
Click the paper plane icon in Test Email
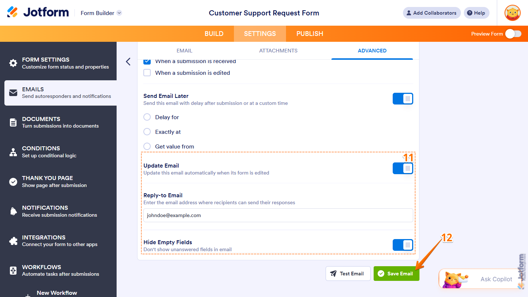click(333, 274)
